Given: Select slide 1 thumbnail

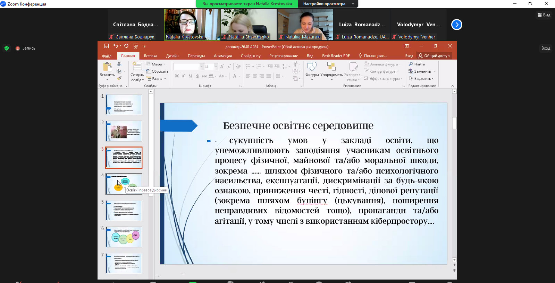Looking at the screenshot, I should 124,104.
